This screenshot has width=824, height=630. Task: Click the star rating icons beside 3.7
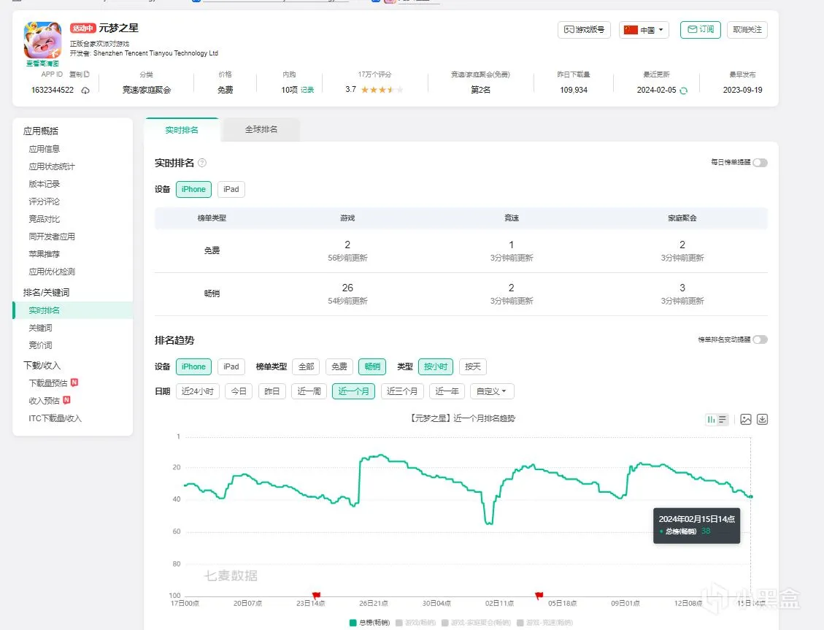[x=382, y=90]
